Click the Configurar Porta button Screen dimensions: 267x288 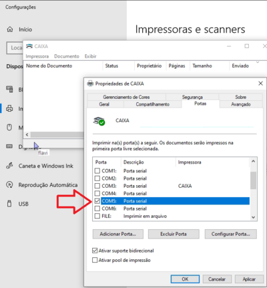click(231, 234)
